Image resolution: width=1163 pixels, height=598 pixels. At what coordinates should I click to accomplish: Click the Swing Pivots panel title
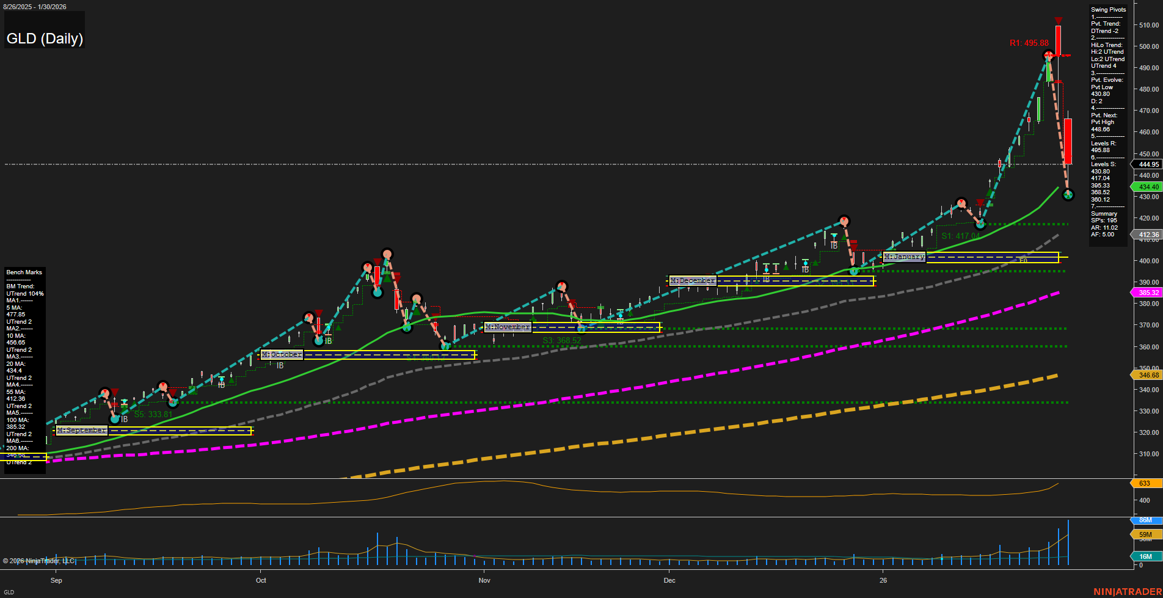click(x=1108, y=10)
